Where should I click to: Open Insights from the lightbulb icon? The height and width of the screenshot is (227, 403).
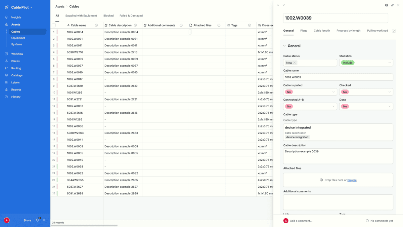(x=6, y=17)
